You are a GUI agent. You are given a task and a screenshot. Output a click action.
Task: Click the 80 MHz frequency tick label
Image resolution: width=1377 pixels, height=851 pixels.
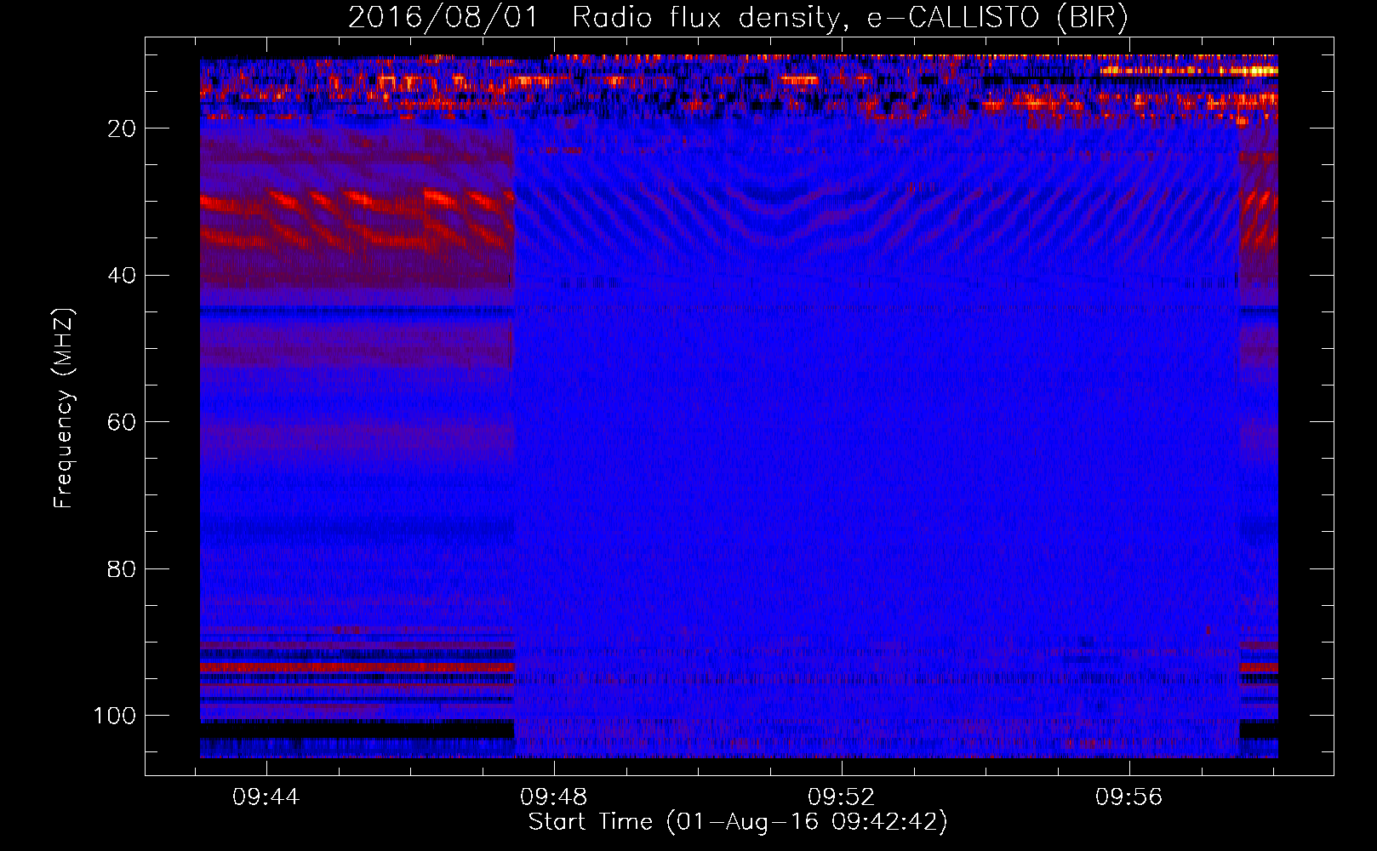(x=122, y=569)
